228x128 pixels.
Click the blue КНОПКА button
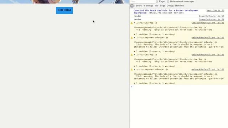click(64, 10)
